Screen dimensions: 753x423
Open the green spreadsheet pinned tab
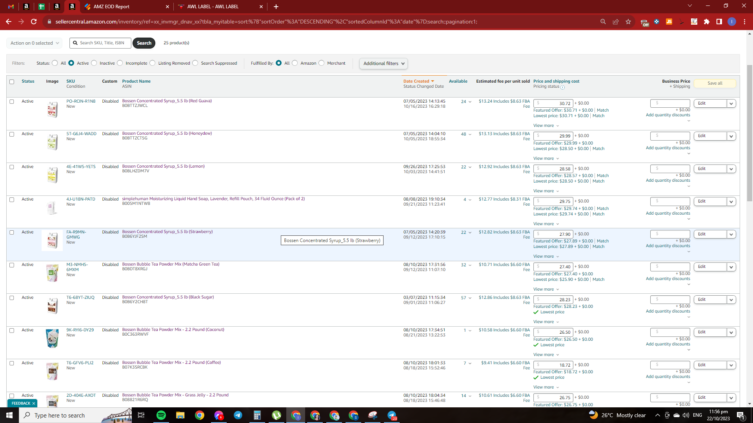[x=41, y=7]
